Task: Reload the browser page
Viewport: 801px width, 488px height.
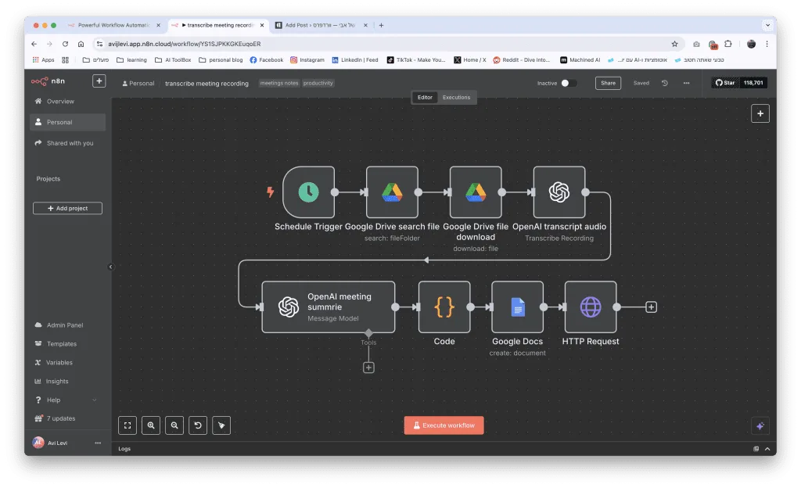Action: (66, 44)
